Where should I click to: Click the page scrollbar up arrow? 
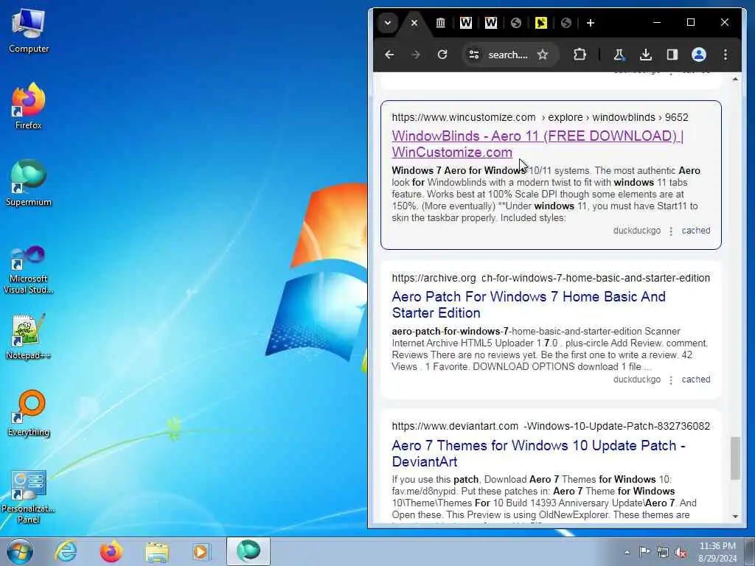[x=735, y=79]
